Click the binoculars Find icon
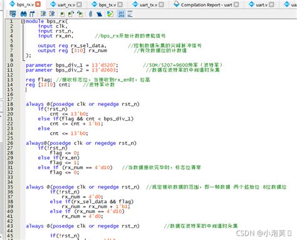 point(23,14)
